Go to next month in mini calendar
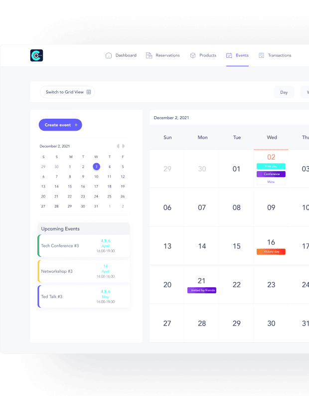 pyautogui.click(x=124, y=146)
